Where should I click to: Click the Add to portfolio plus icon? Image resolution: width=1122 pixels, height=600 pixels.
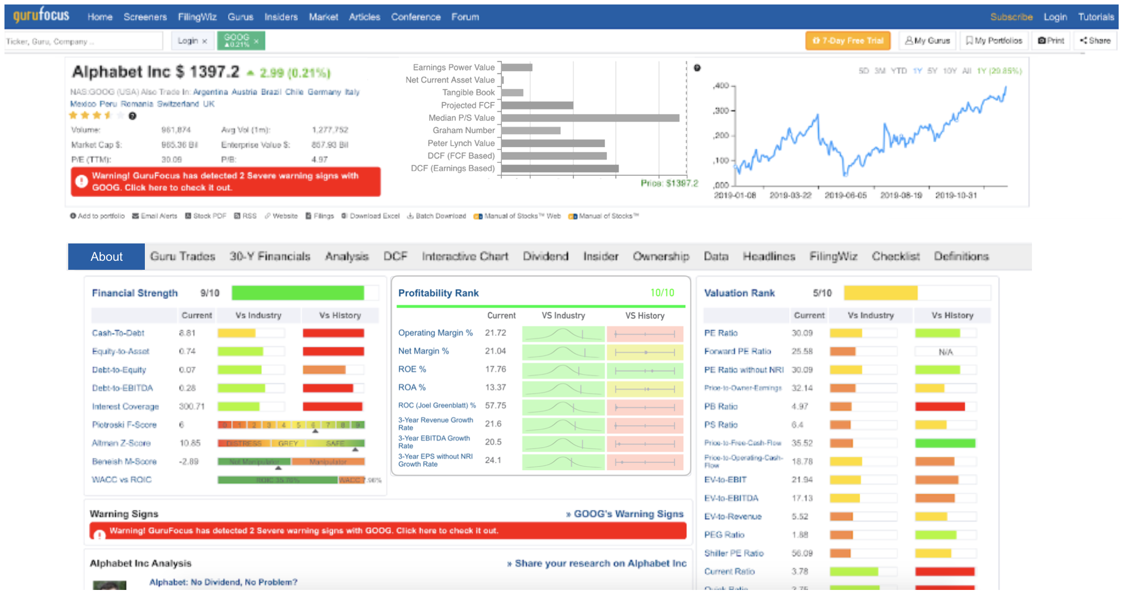(73, 216)
